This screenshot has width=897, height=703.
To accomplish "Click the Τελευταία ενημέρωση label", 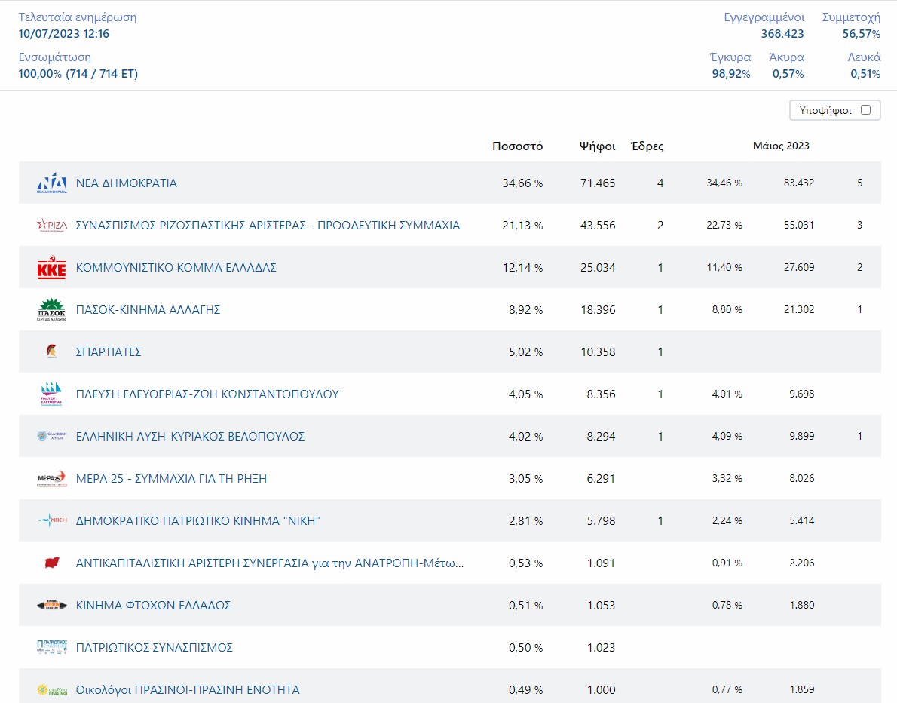I will click(x=77, y=17).
